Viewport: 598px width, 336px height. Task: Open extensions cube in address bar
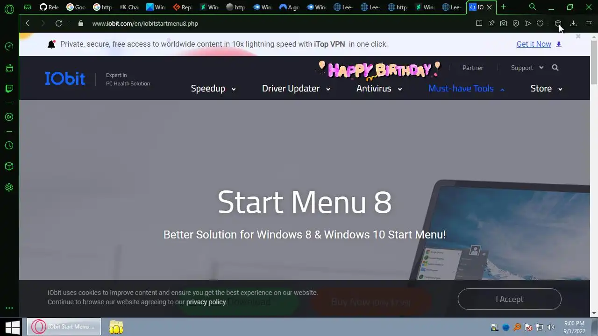pyautogui.click(x=558, y=23)
